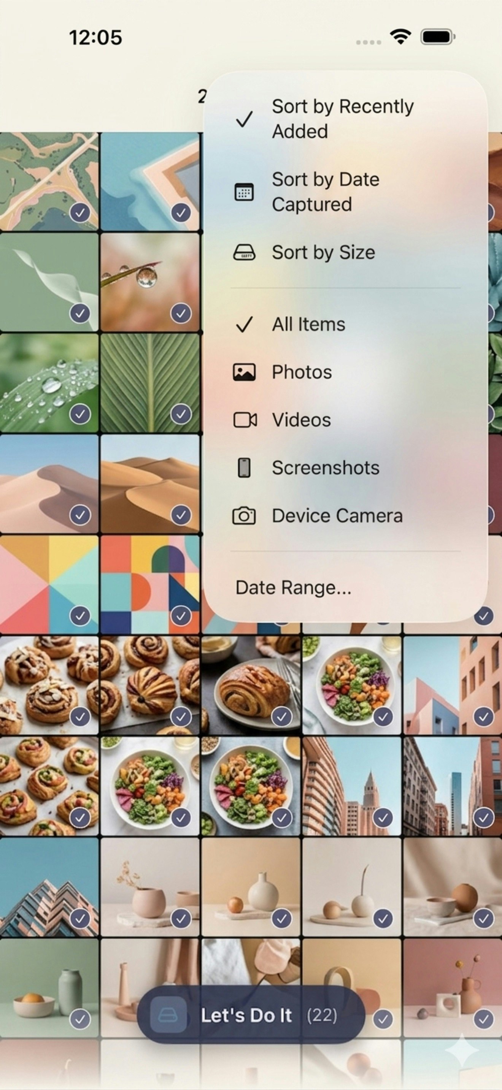Click the picture icon beside Photos

coord(244,372)
